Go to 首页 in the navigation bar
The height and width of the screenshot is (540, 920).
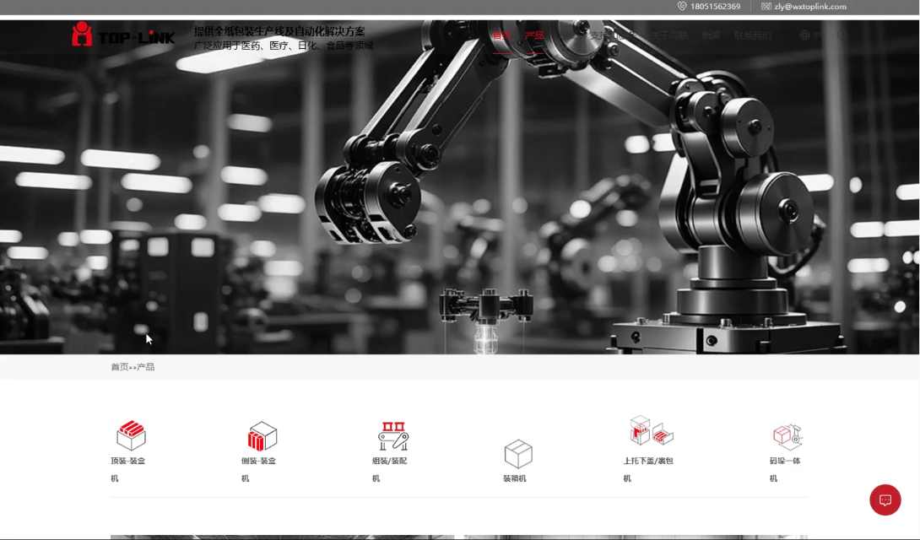coord(501,35)
